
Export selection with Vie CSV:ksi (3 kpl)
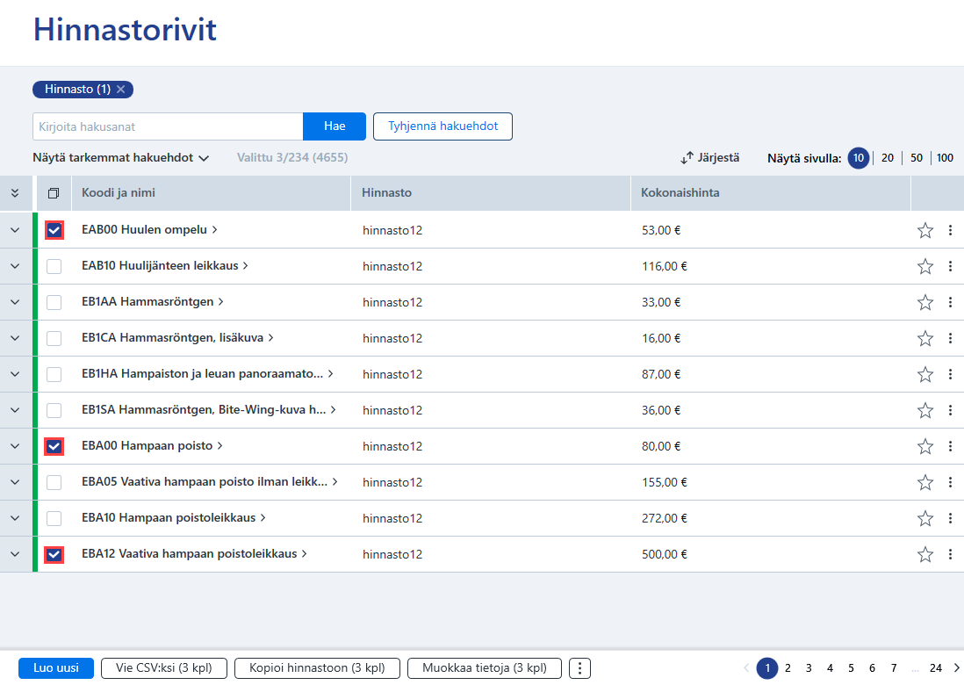163,668
